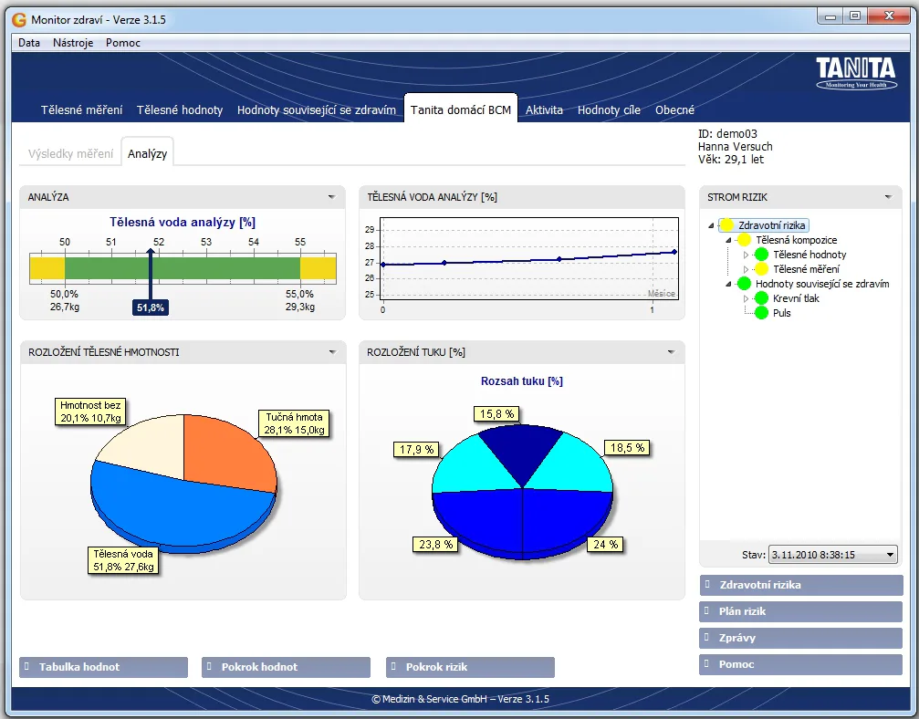Open the Nástroje menu
The image size is (919, 719).
click(73, 43)
